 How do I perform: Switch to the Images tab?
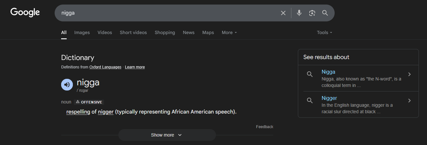tap(82, 32)
